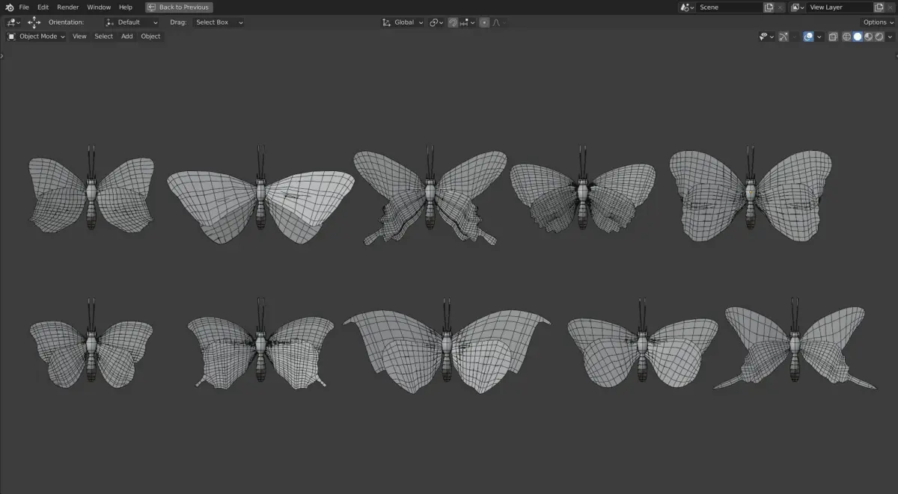Viewport: 898px width, 494px height.
Task: Click the Back to Previous button
Action: coord(179,7)
